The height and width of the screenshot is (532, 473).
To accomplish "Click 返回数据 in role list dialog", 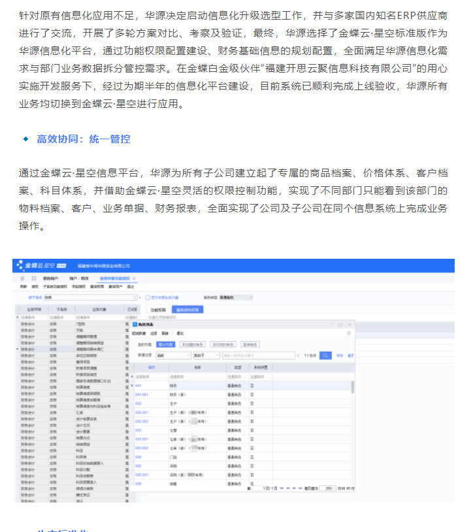I will tap(139, 333).
